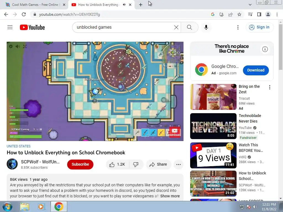283x212 pixels.
Task: Open the Triscuit ad three-dot options menu
Action: pyautogui.click(x=270, y=87)
